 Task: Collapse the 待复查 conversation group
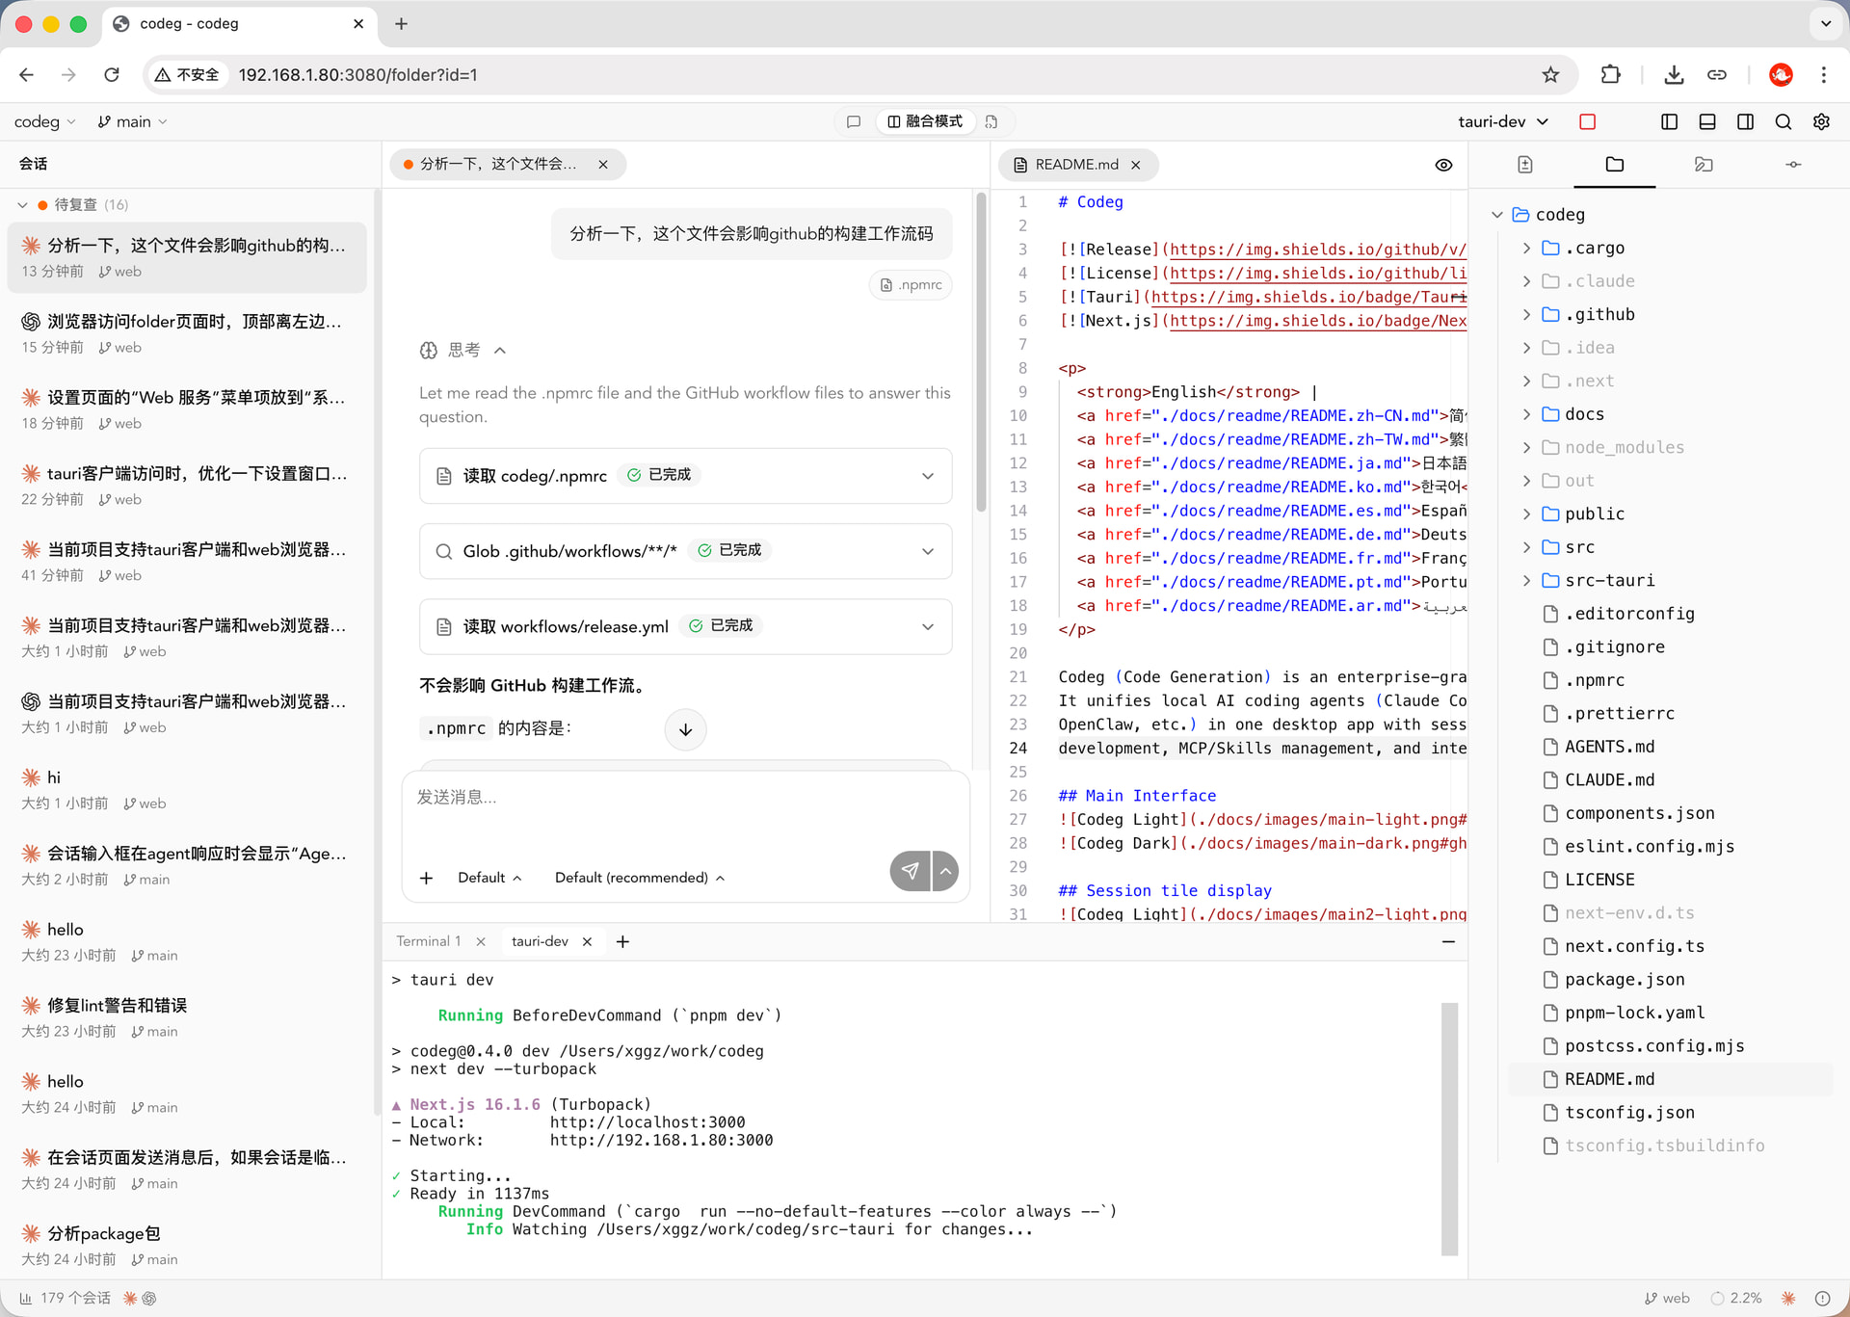click(x=23, y=204)
